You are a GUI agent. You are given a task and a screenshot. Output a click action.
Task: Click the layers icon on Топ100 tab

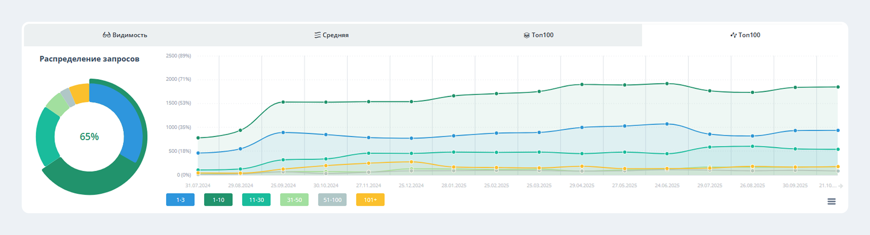pos(526,35)
